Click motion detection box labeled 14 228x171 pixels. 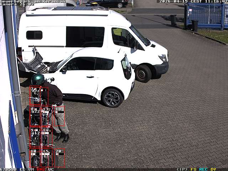[x=47, y=137]
